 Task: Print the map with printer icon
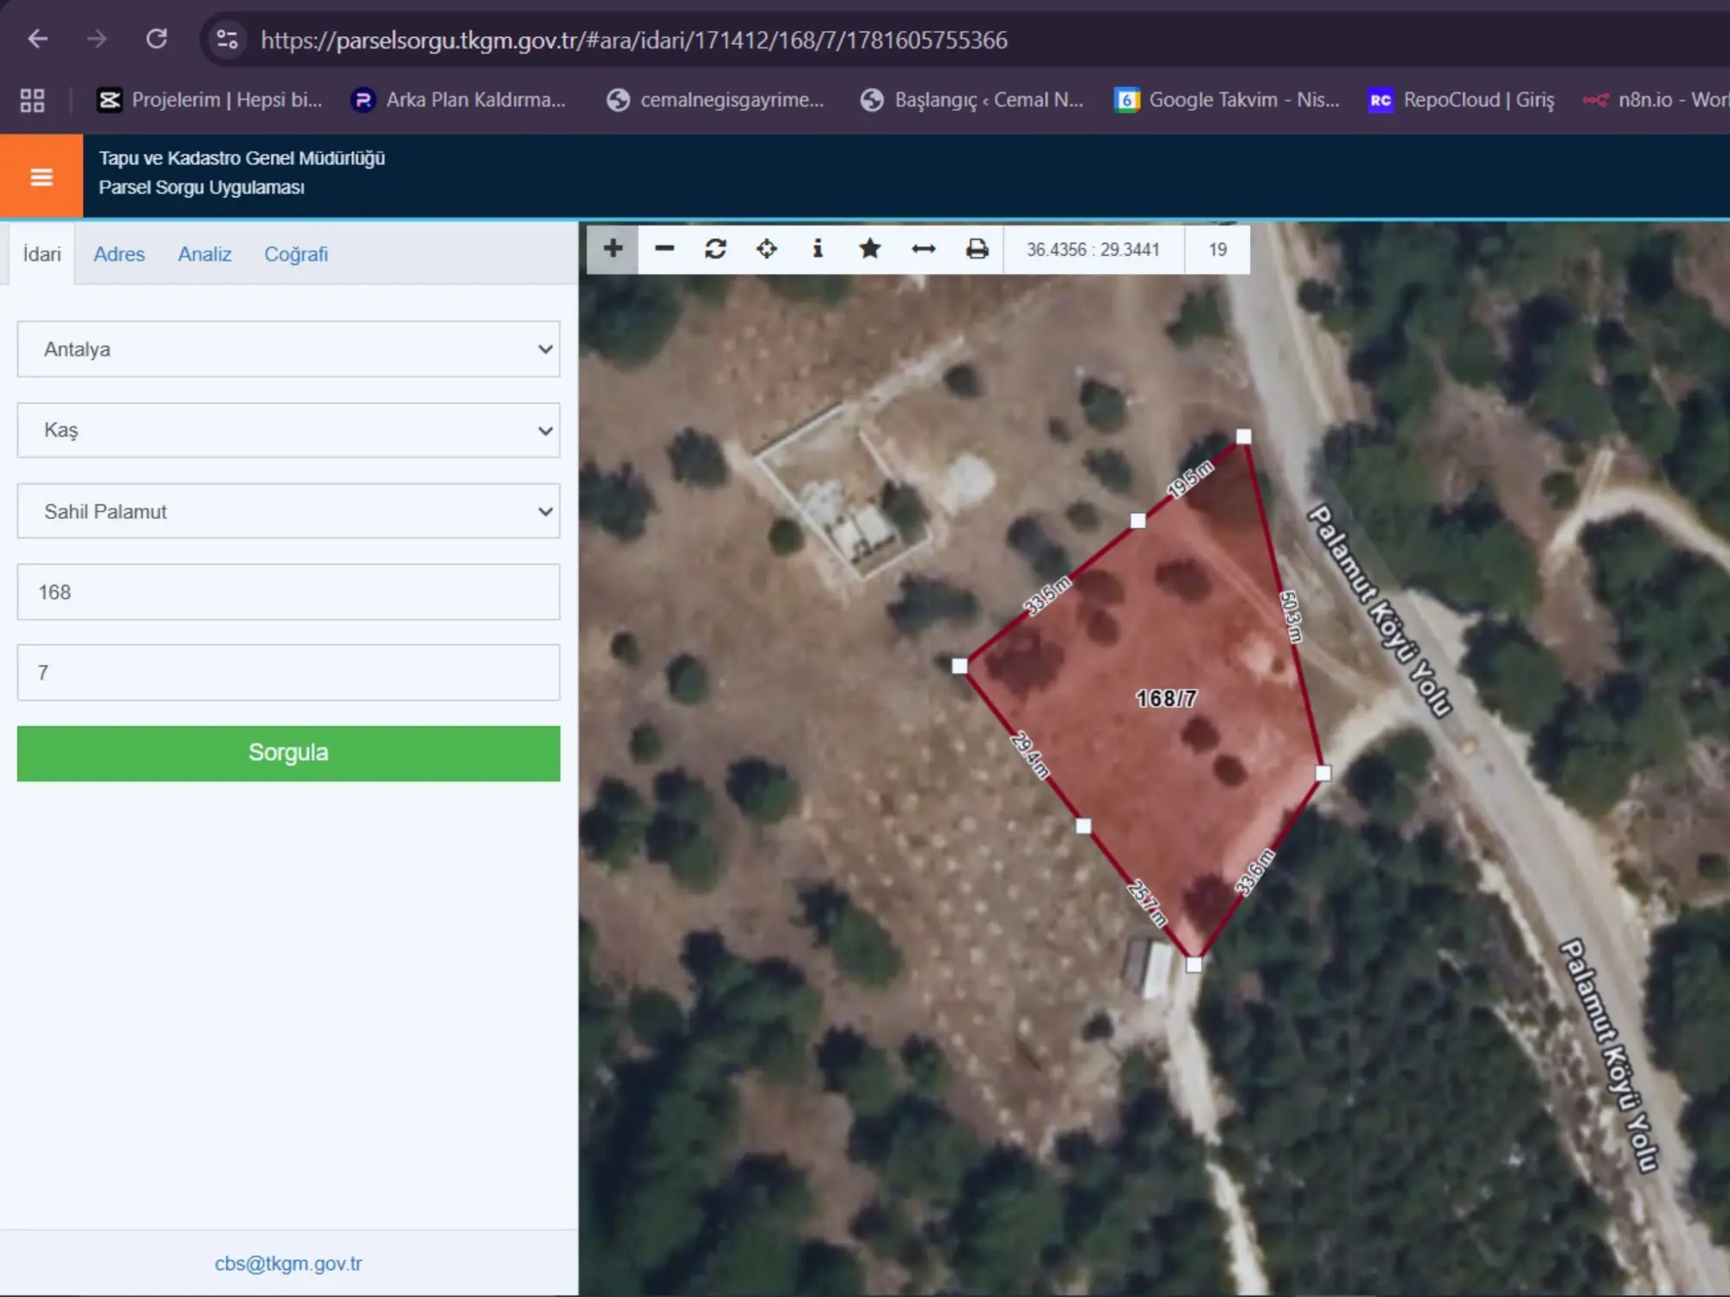(977, 250)
